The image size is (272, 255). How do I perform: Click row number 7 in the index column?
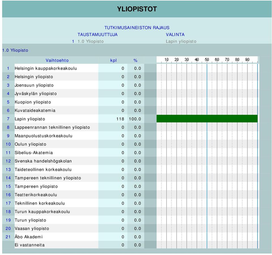point(8,119)
